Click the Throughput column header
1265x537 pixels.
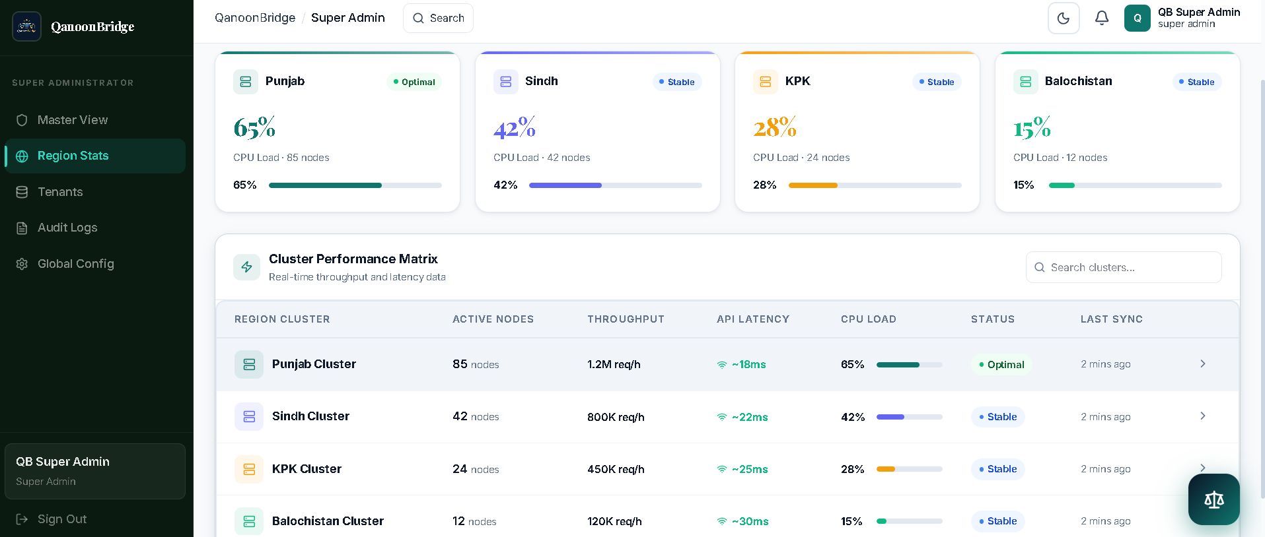626,319
